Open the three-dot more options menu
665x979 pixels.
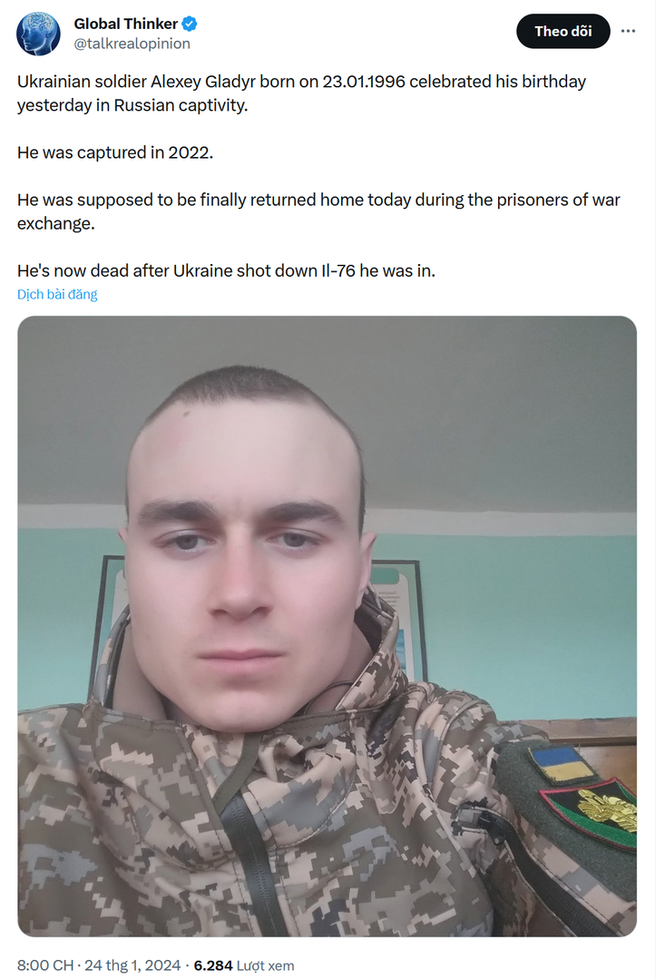(x=628, y=31)
